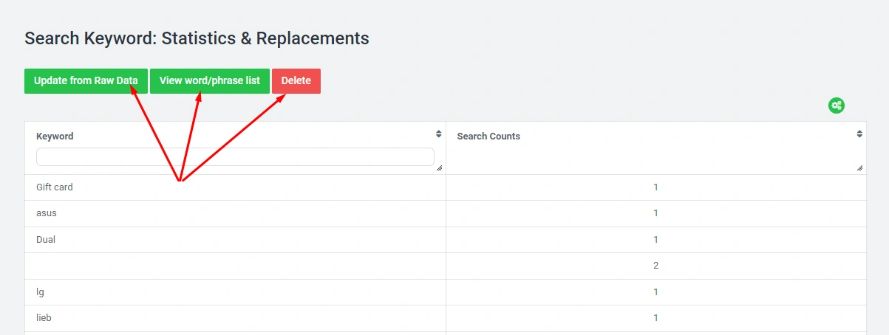
Task: Select the 'lg' keyword row
Action: pyautogui.click(x=41, y=292)
